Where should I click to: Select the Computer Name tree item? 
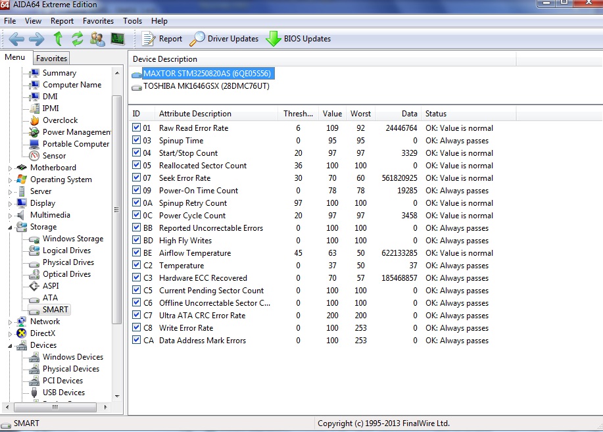(x=66, y=85)
